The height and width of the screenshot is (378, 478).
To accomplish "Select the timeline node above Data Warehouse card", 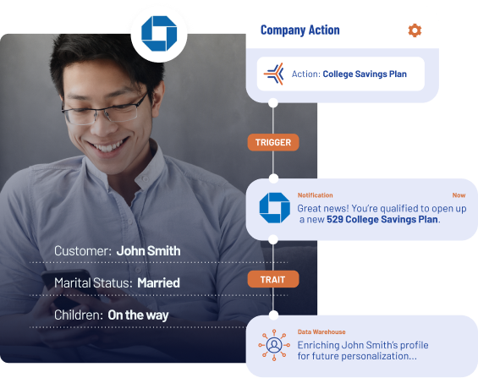I will 274,315.
